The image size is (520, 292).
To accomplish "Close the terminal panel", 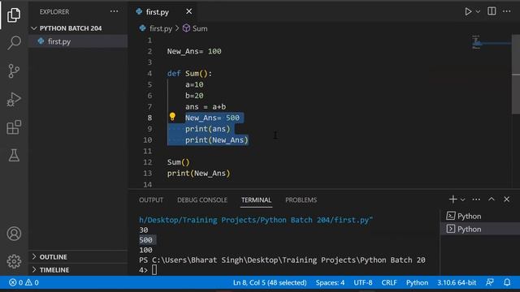I will pyautogui.click(x=506, y=200).
